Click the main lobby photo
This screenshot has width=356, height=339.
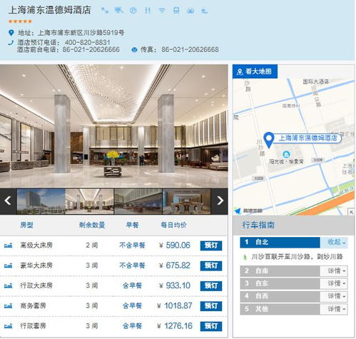tap(114, 126)
